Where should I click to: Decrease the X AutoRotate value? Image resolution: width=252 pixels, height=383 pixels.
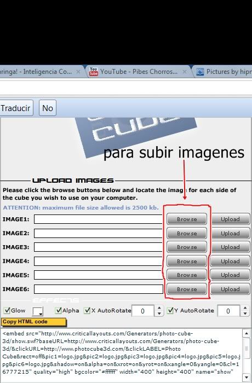tap(159, 314)
